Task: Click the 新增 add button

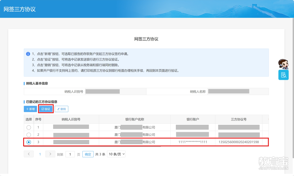Action: coord(30,109)
